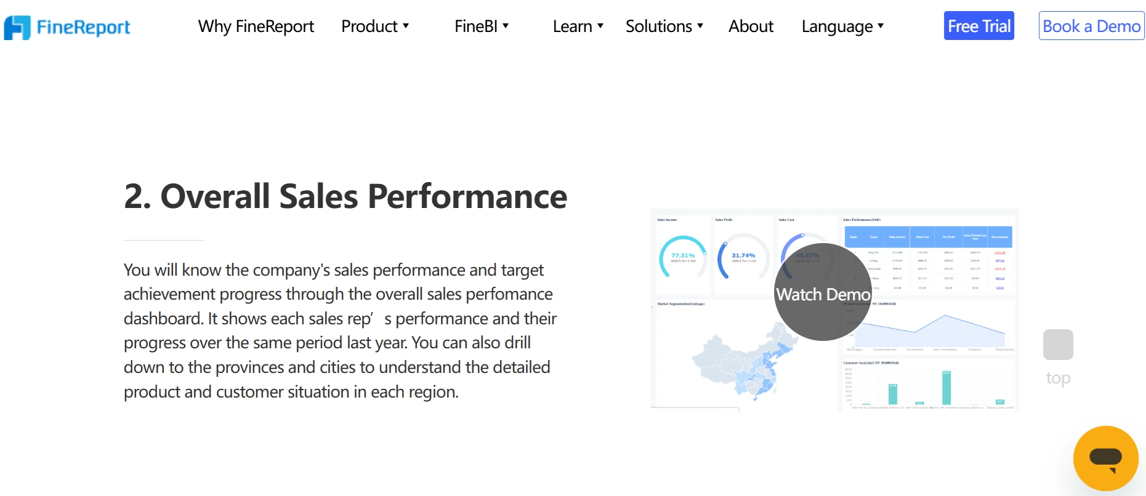Select the Why FineReport menu item
Image resolution: width=1146 pixels, height=496 pixels.
click(256, 26)
